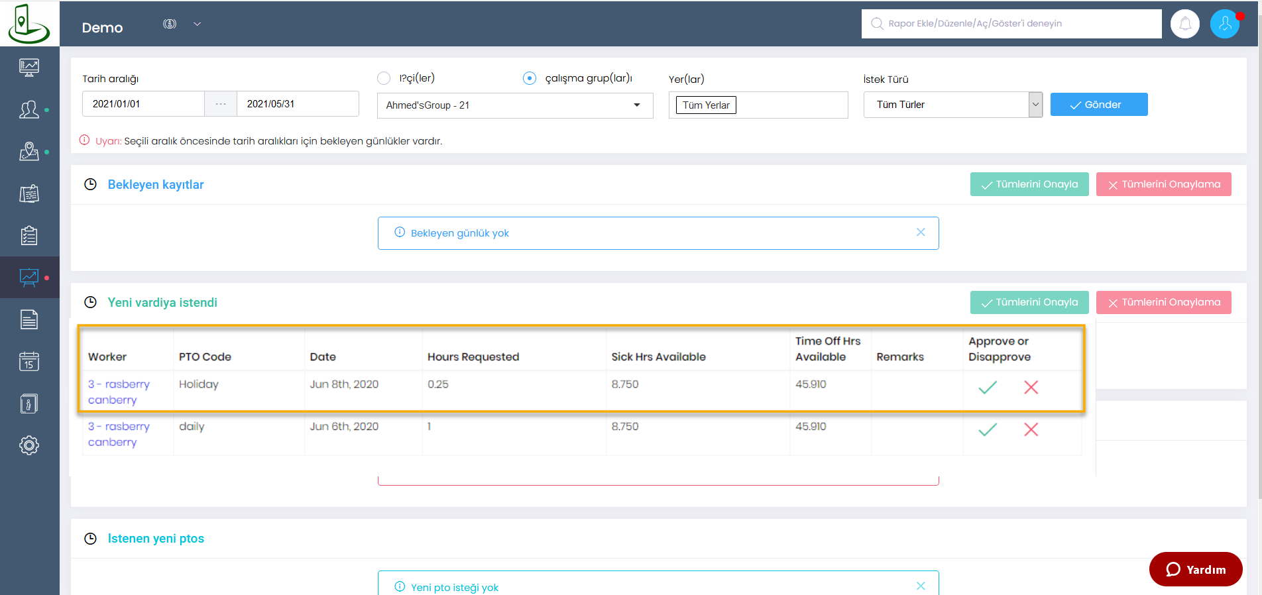Disapprove the daily request with red X
Image resolution: width=1262 pixels, height=595 pixels.
(x=1031, y=430)
